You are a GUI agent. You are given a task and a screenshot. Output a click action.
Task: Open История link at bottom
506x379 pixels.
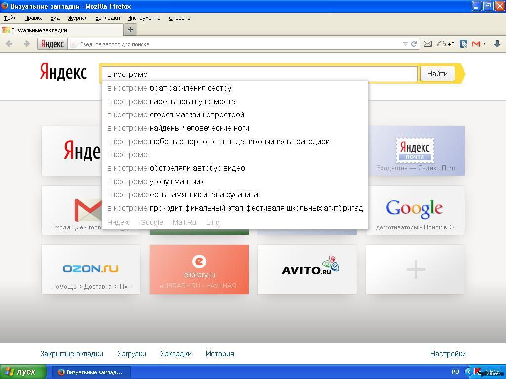(x=220, y=354)
